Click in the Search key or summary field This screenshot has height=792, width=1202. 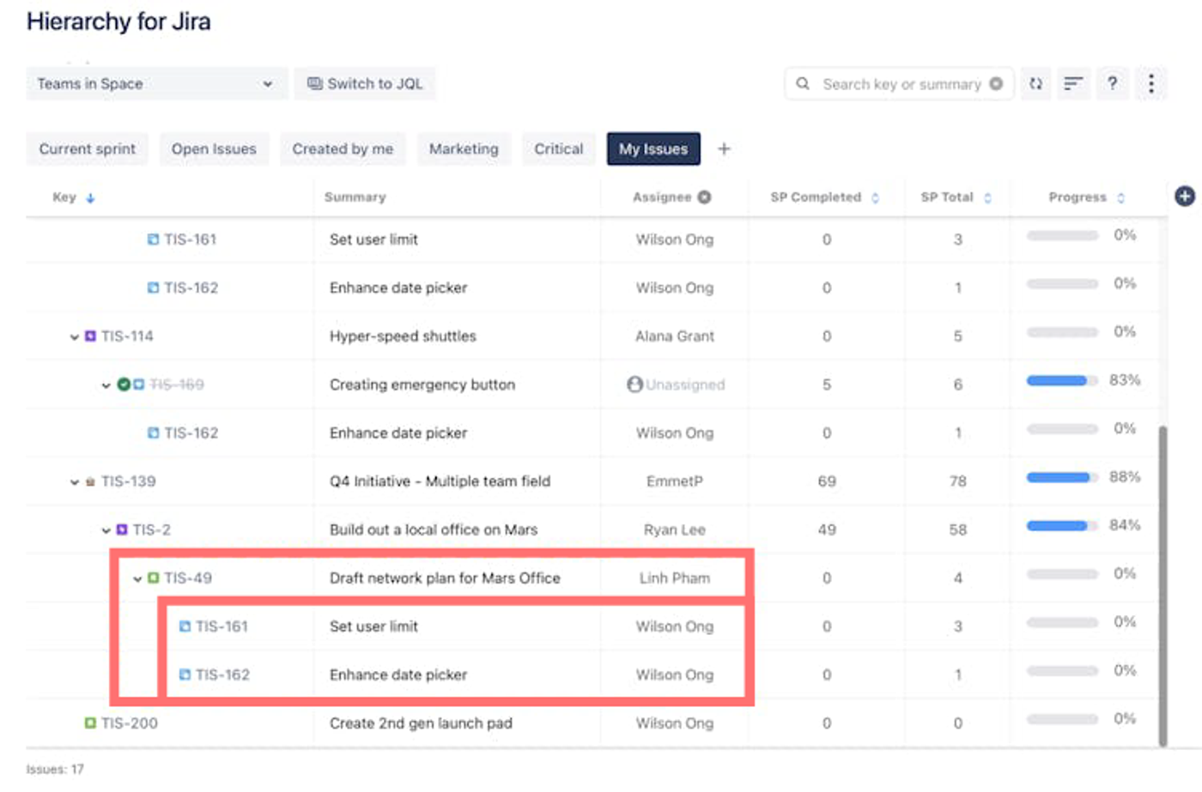click(901, 84)
